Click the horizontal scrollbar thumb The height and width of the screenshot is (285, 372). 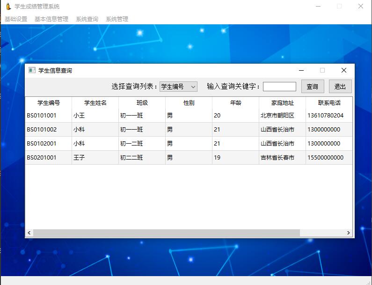coord(166,233)
